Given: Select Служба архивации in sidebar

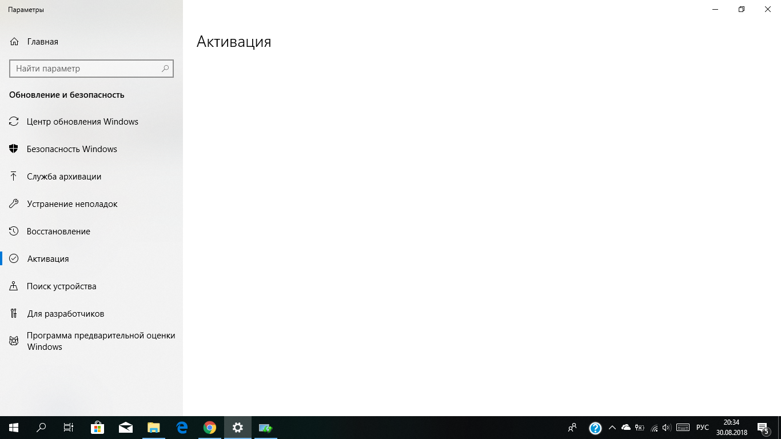Looking at the screenshot, I should coord(91,177).
